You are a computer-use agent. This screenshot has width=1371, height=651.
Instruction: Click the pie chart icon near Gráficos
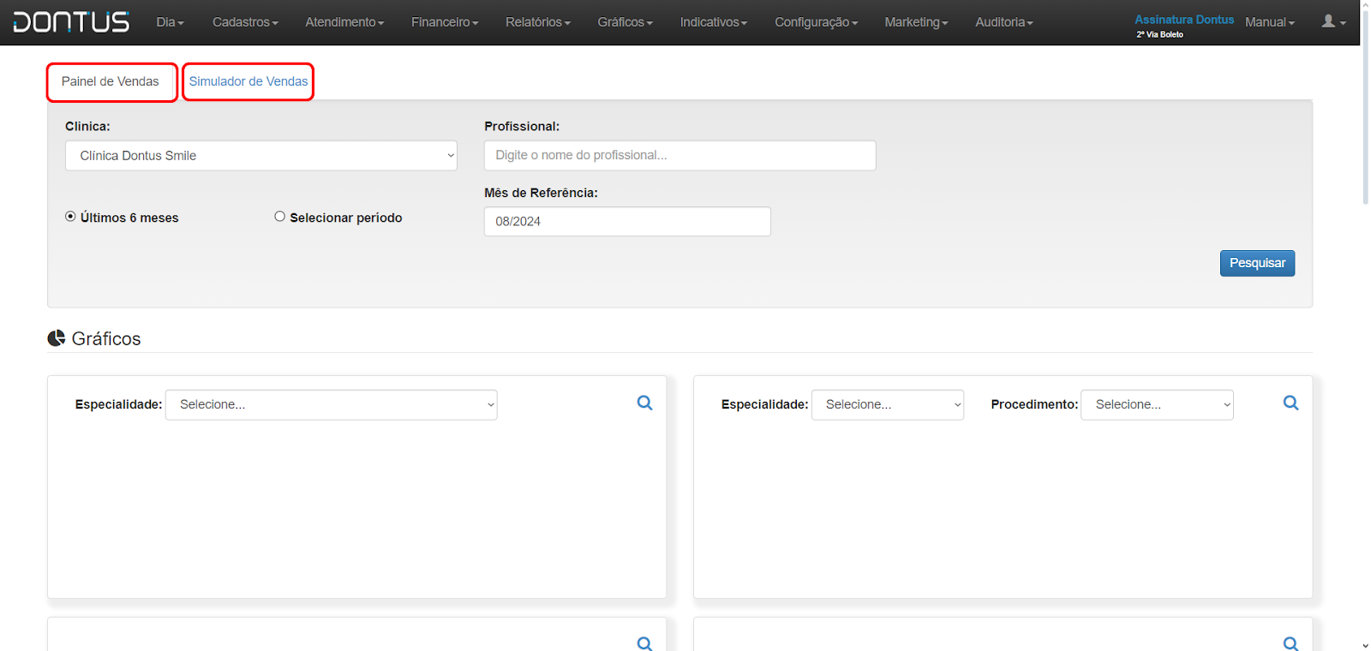[x=57, y=338]
